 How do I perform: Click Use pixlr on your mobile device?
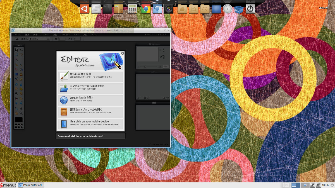coord(91,124)
